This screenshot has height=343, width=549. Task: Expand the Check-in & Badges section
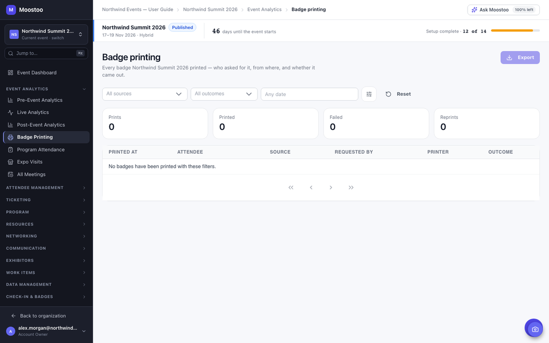pyautogui.click(x=84, y=297)
